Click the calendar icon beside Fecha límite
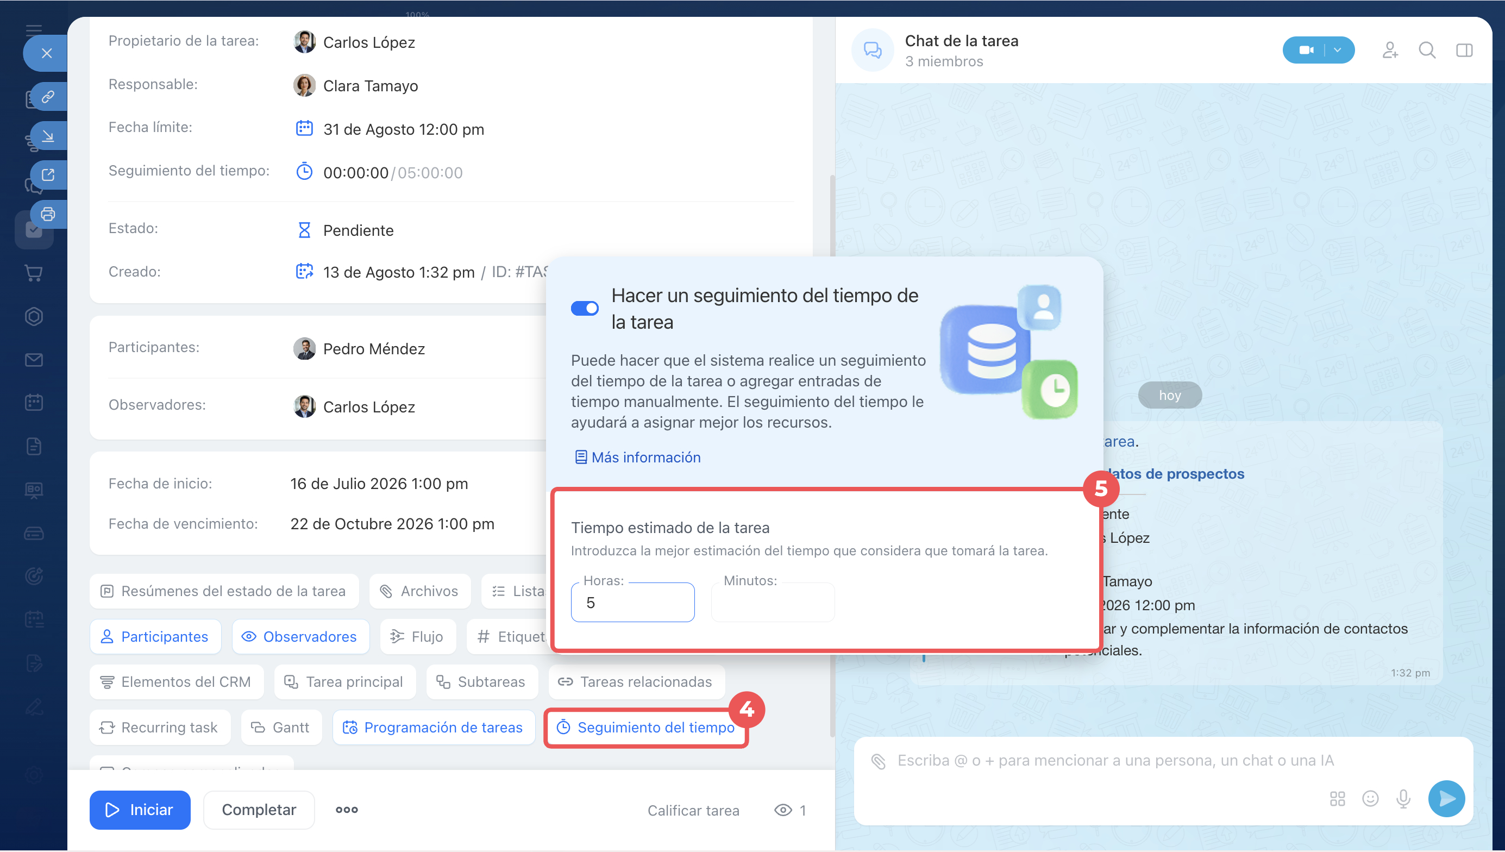The image size is (1505, 852). [x=304, y=128]
